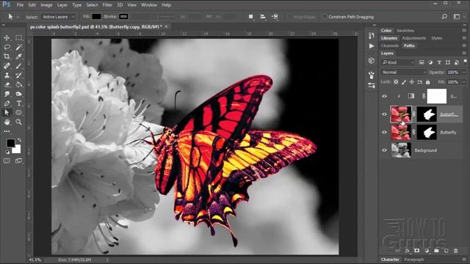Image resolution: width=470 pixels, height=264 pixels.
Task: Select the Horizontal Type tool
Action: [x=18, y=103]
